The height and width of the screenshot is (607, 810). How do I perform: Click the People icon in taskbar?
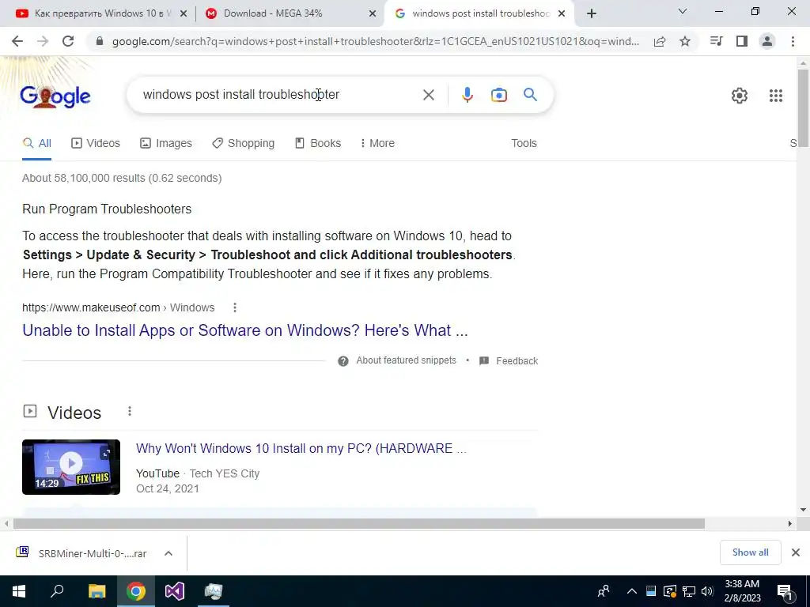603,591
